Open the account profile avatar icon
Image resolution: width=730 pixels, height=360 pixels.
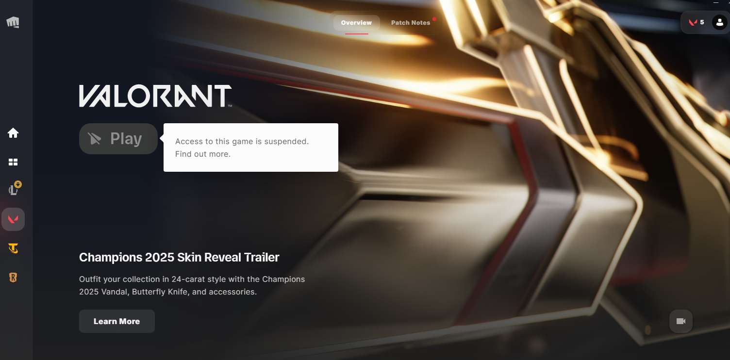coord(719,22)
